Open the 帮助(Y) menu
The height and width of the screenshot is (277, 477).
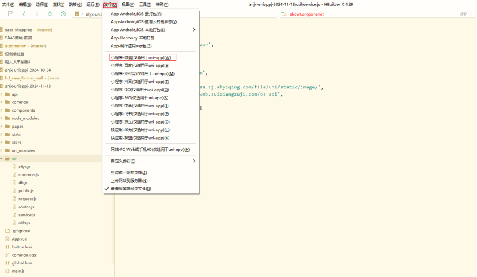162,4
